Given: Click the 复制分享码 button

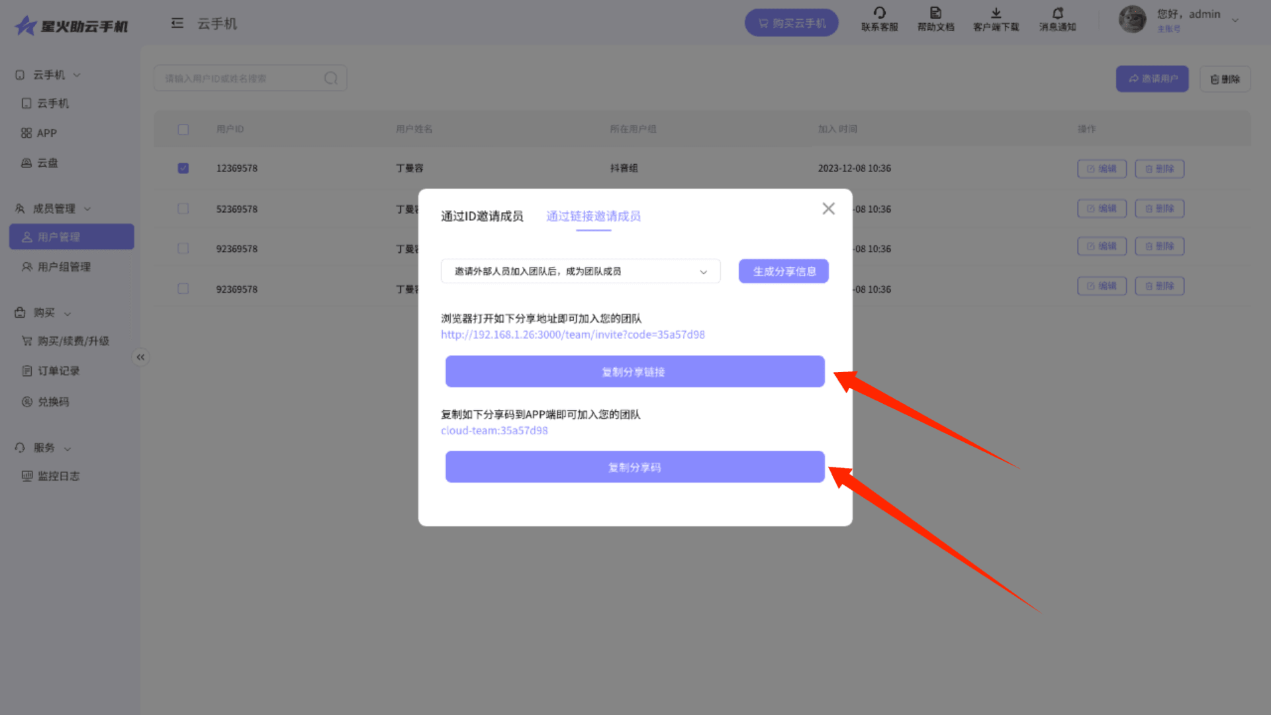Looking at the screenshot, I should tap(635, 467).
